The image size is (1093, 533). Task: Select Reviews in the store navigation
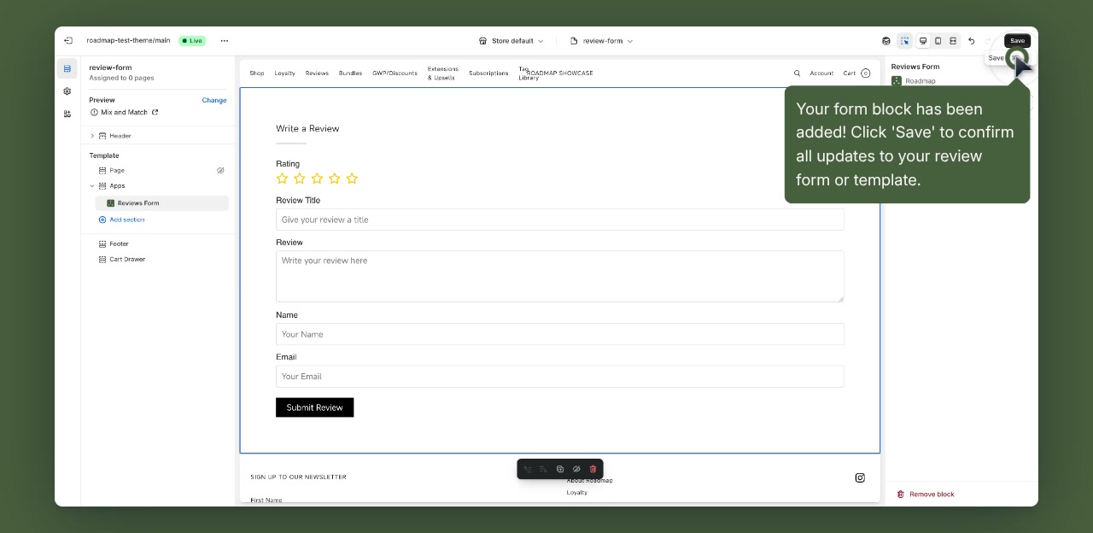point(317,73)
